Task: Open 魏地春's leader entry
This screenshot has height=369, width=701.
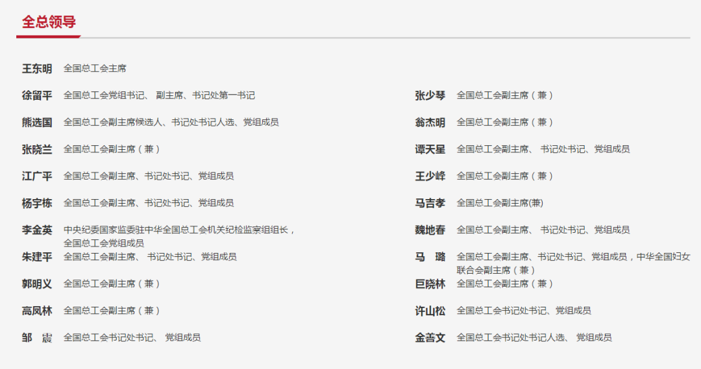Action: click(430, 230)
